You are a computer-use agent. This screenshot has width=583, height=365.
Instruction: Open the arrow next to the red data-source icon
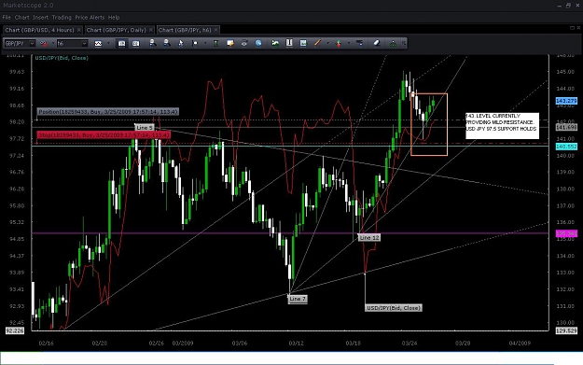pyautogui.click(x=52, y=44)
